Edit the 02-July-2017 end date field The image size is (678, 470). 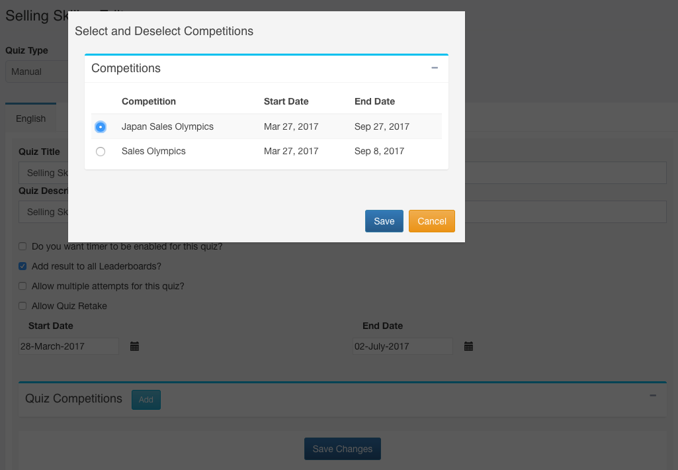click(403, 346)
